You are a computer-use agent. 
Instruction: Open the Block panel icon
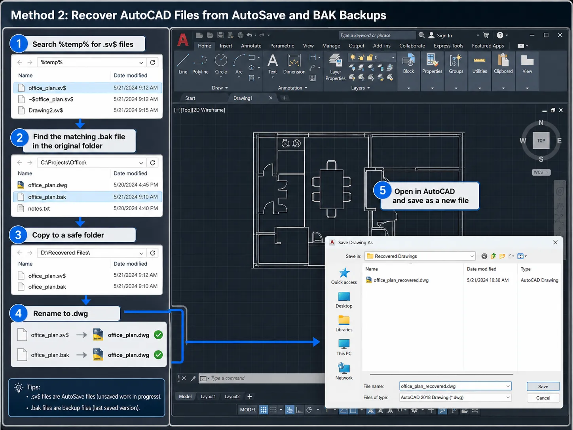pyautogui.click(x=408, y=64)
